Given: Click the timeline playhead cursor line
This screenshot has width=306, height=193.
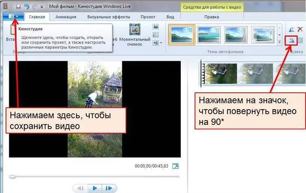Looking at the screenshot, I should point(201,74).
